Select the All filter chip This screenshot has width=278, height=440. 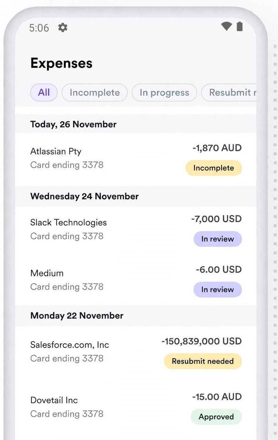pos(44,92)
